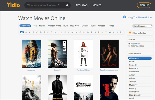Filter sources by Hulu
Image resolution: width=155 pixels, height=100 pixels.
point(66,26)
